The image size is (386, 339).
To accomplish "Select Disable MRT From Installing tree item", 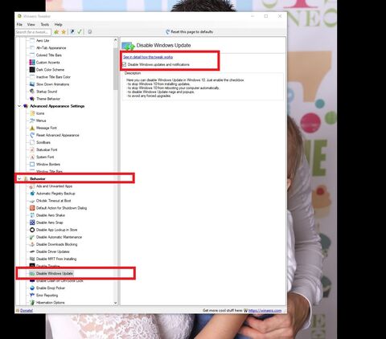I will coord(56,259).
